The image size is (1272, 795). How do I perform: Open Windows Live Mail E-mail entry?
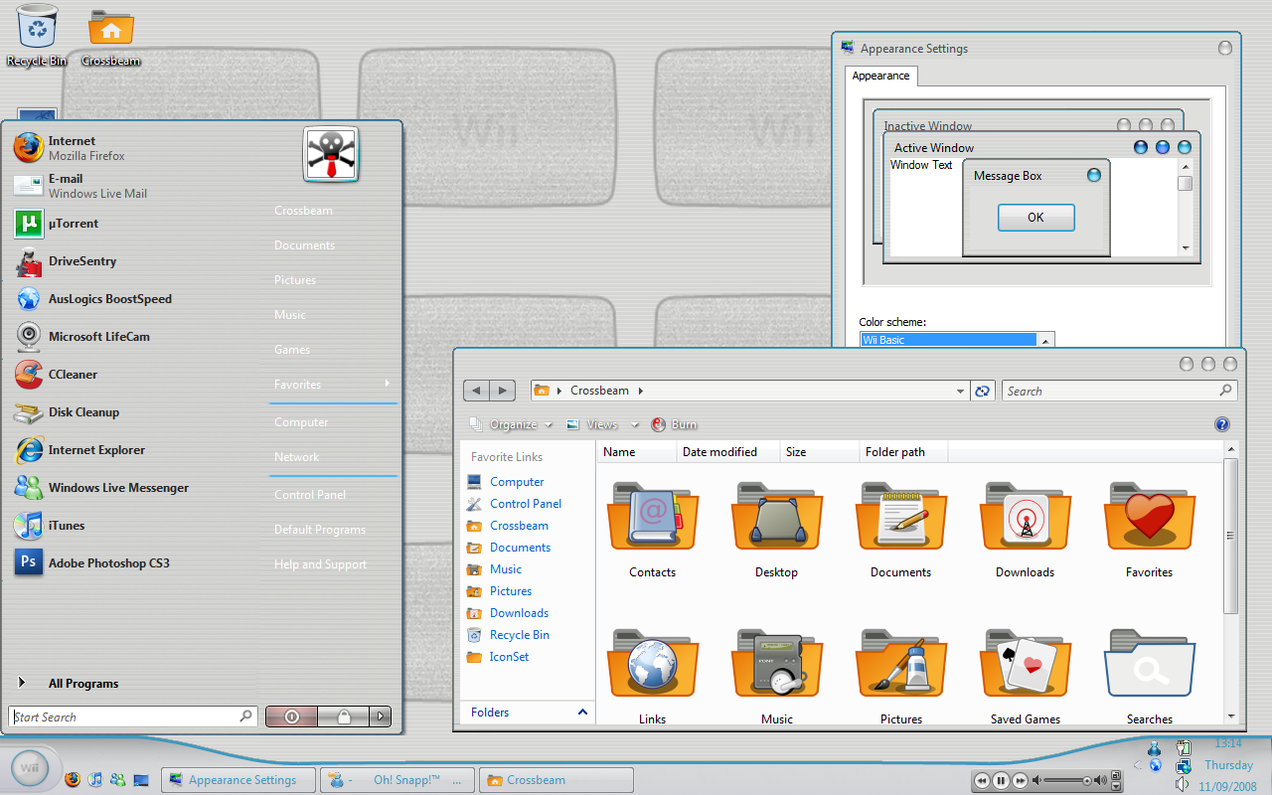[134, 186]
